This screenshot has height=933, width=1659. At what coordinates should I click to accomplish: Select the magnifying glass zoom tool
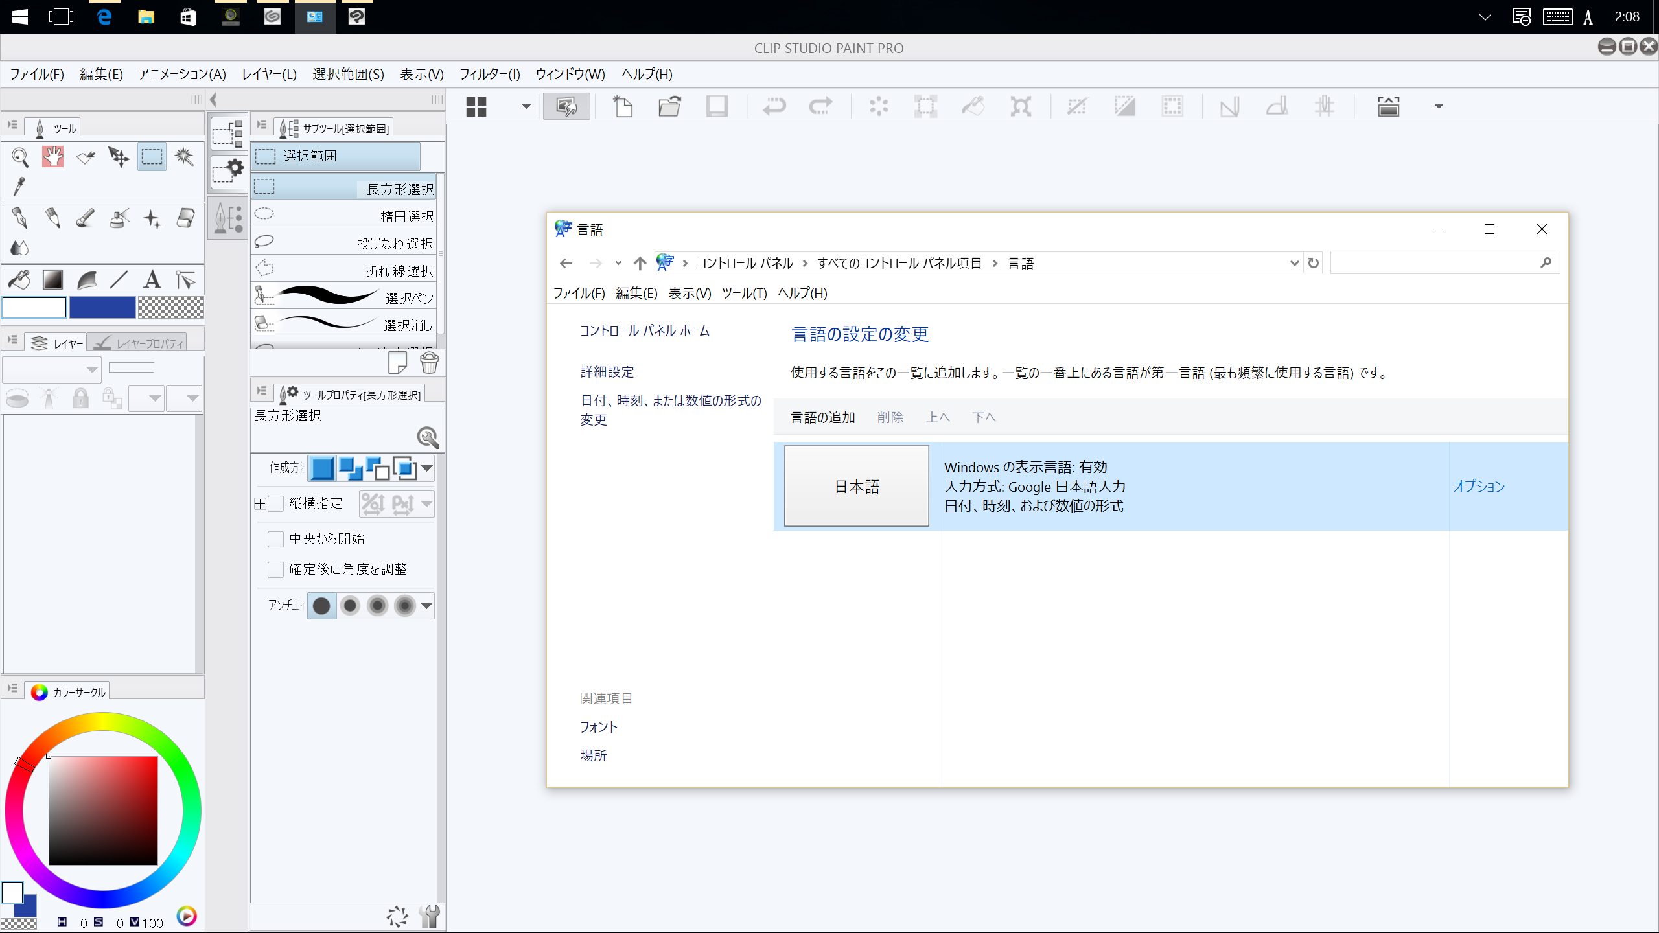20,156
